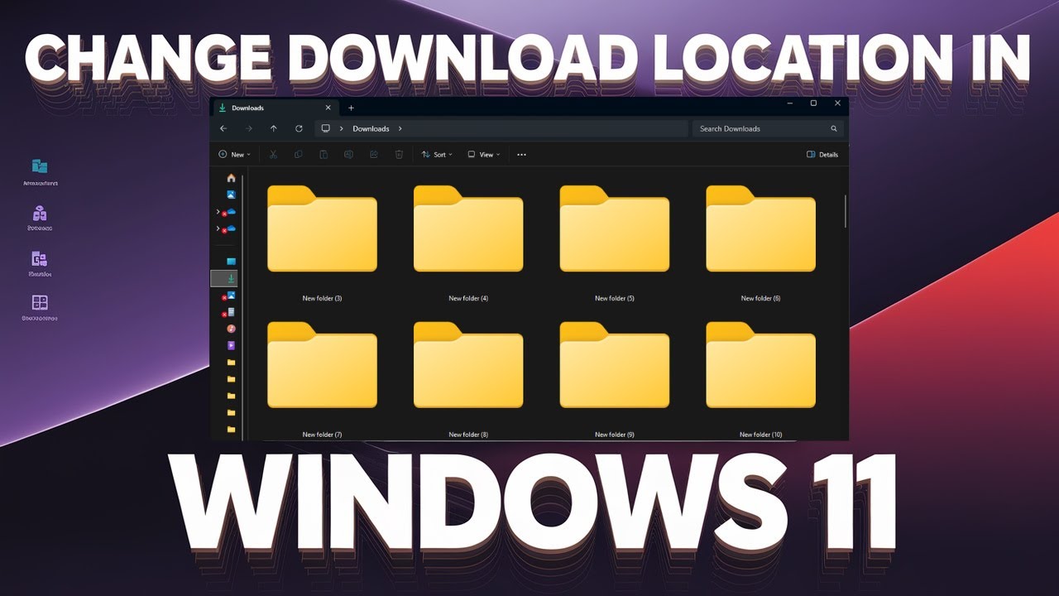Click the This PC icon in address bar

(326, 128)
